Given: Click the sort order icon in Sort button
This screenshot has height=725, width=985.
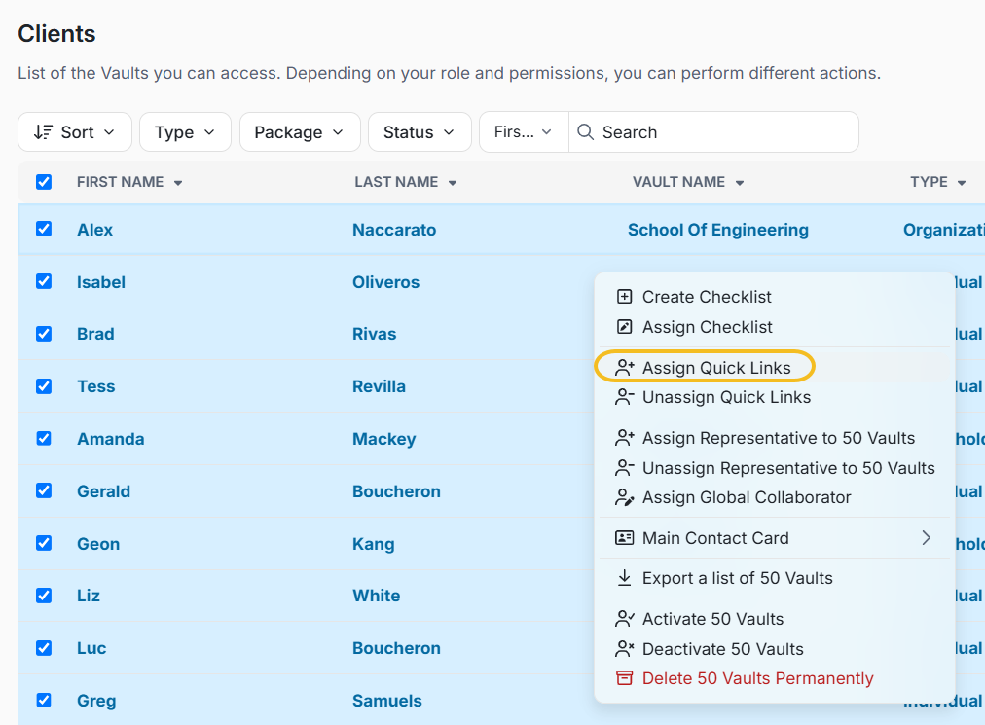Looking at the screenshot, I should 44,132.
